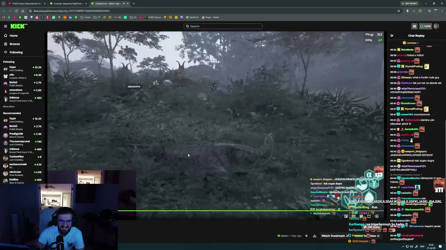The height and width of the screenshot is (250, 446).
Task: Enter fullscreen on the clip player
Action: (x=369, y=216)
